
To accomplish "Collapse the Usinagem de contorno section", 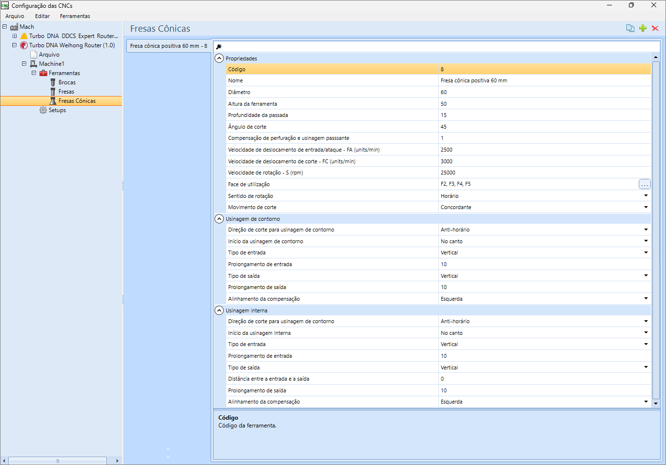I will (219, 219).
